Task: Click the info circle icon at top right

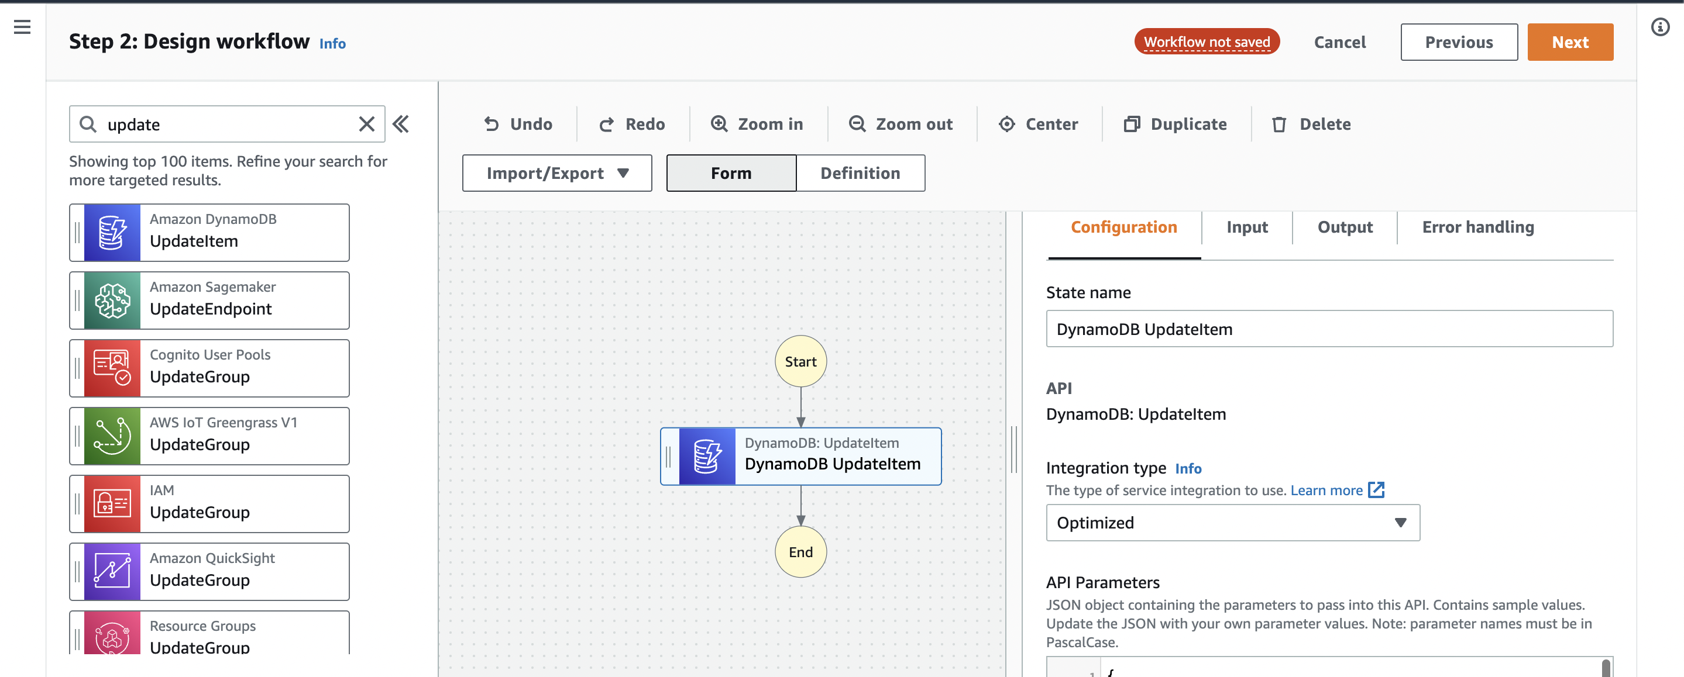Action: 1660,27
